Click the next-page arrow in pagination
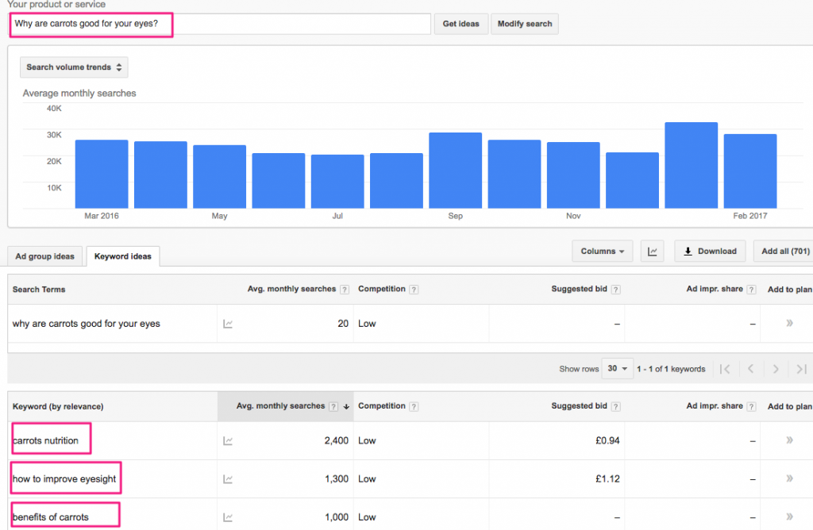Image resolution: width=813 pixels, height=530 pixels. [x=776, y=369]
